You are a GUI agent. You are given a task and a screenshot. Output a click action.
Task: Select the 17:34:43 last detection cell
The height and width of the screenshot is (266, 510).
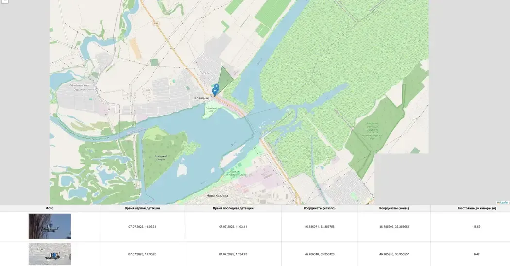tap(233, 254)
